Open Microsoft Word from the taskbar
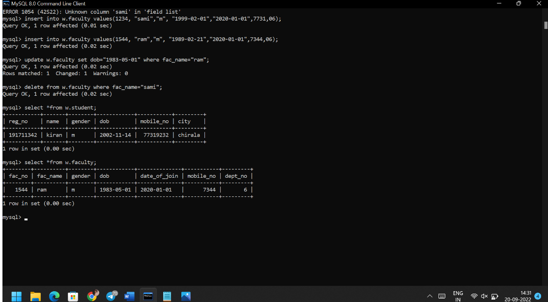The image size is (548, 302). [x=129, y=296]
